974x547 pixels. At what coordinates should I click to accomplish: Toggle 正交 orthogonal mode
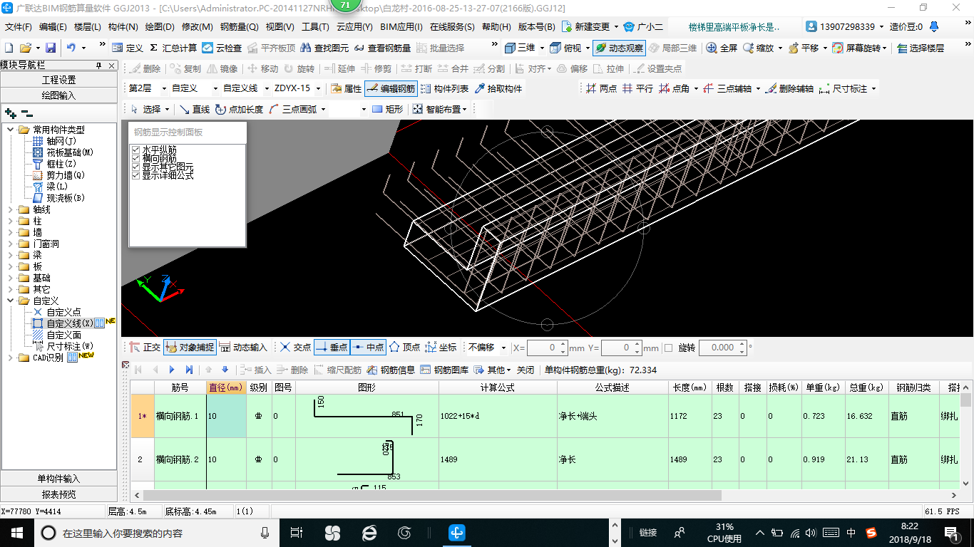(145, 348)
